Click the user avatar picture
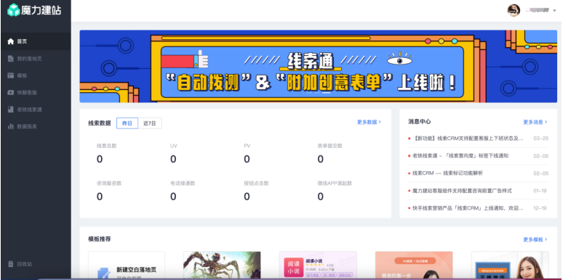The width and height of the screenshot is (563, 280). click(514, 10)
